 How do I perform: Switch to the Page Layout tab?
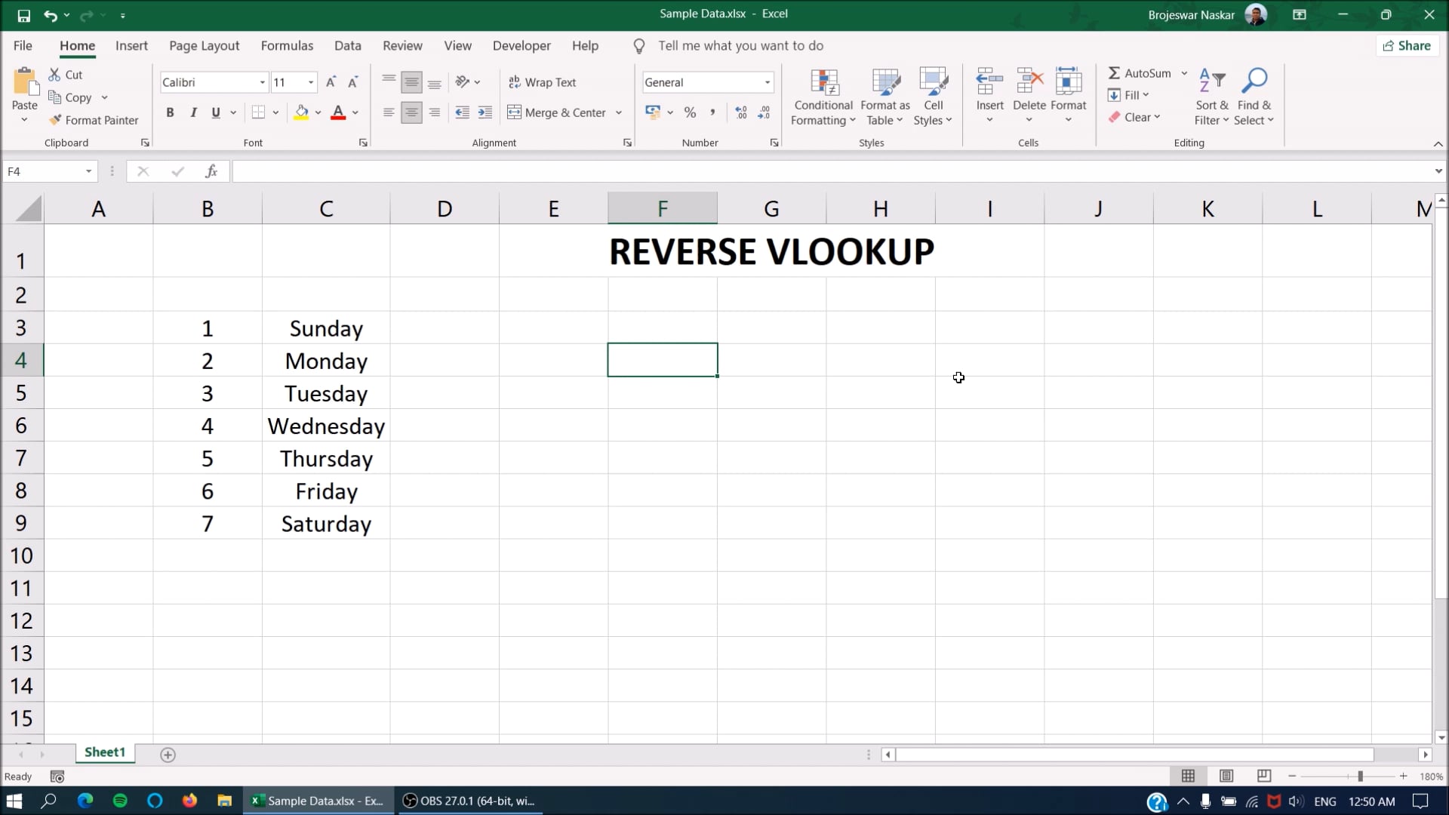click(204, 45)
